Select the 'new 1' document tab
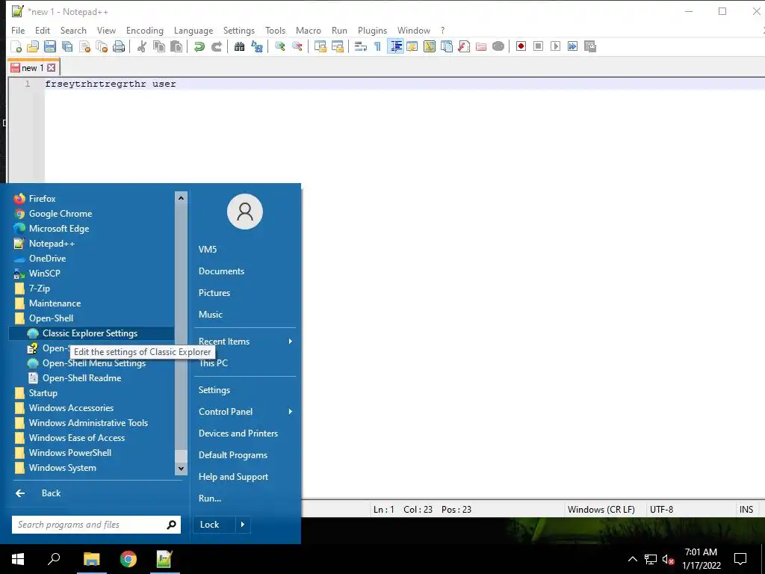This screenshot has height=574, width=765. pos(33,68)
